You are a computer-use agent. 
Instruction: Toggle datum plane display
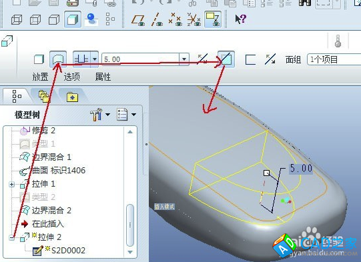(138, 20)
